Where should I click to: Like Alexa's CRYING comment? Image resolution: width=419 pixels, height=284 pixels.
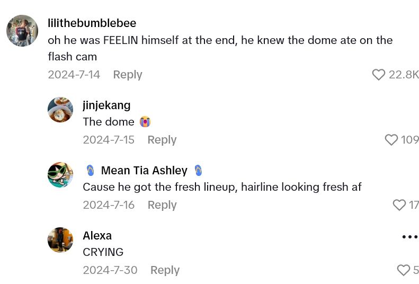(x=404, y=270)
